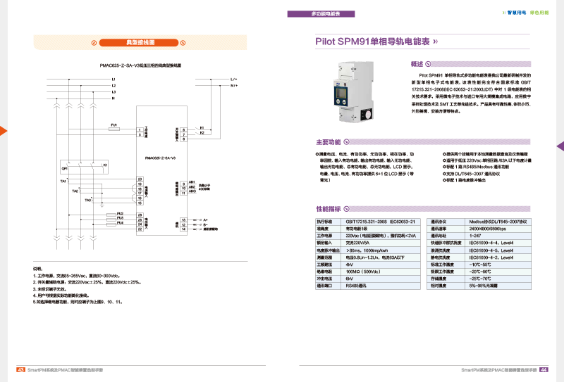Click the circle icon right of 典型接线图 heading
Viewport: 564px width, 382px height.
coord(183,43)
